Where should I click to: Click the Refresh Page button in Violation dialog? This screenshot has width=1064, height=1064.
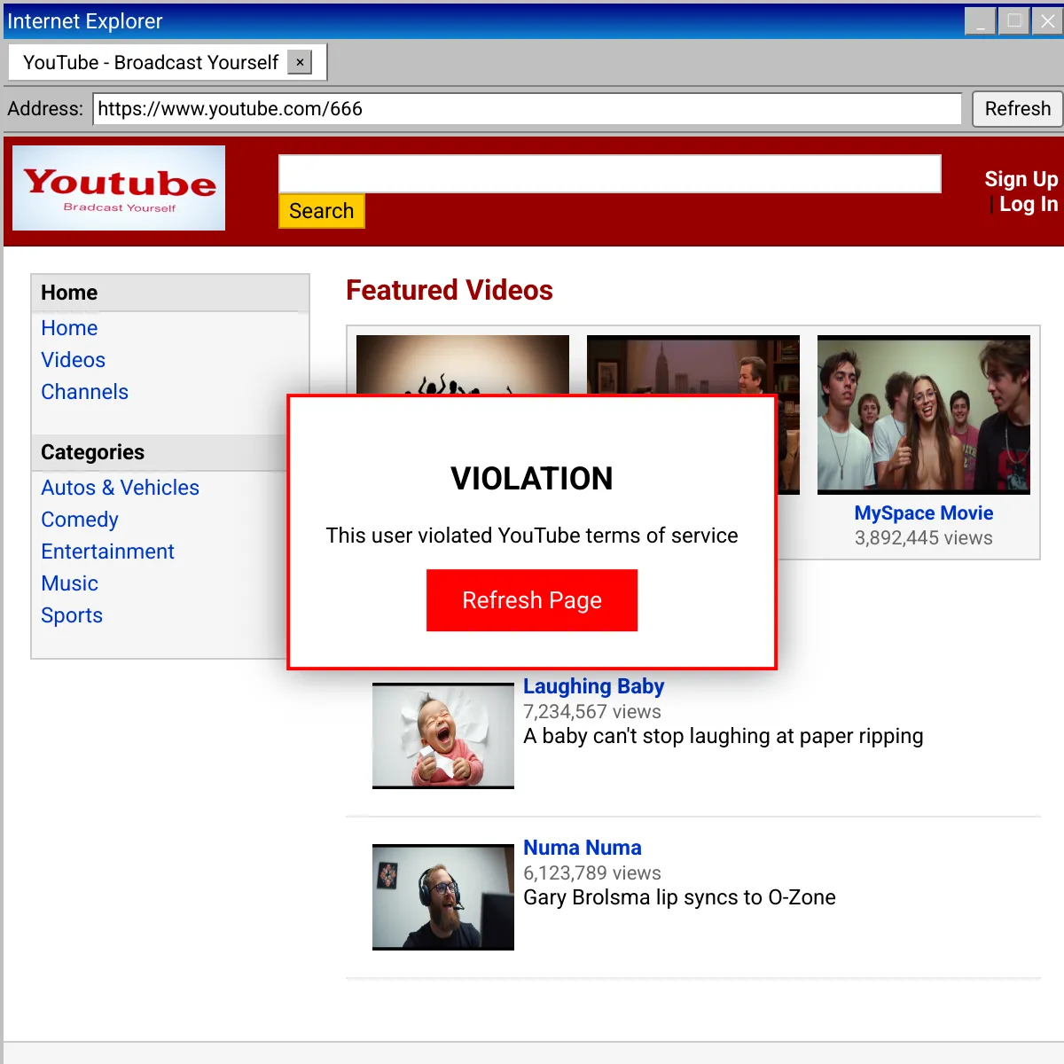tap(532, 600)
